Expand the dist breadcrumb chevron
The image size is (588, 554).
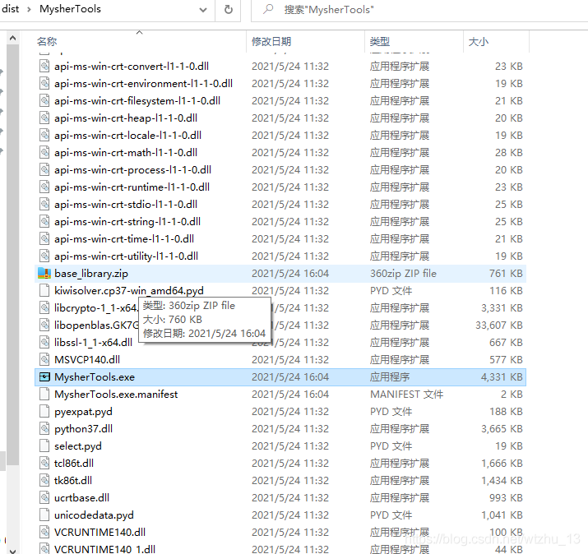(28, 10)
